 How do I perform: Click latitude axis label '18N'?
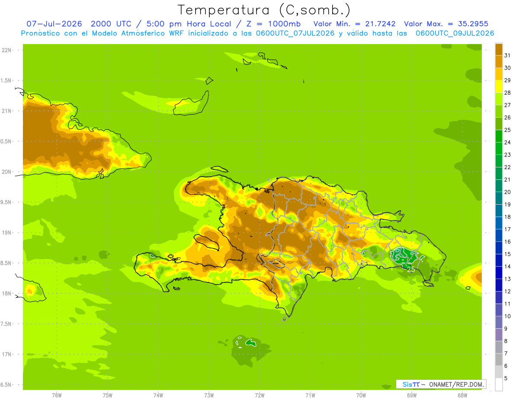click(7, 293)
